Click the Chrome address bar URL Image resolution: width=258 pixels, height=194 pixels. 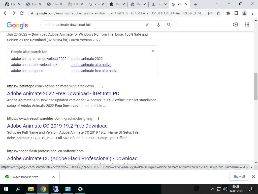point(119,13)
